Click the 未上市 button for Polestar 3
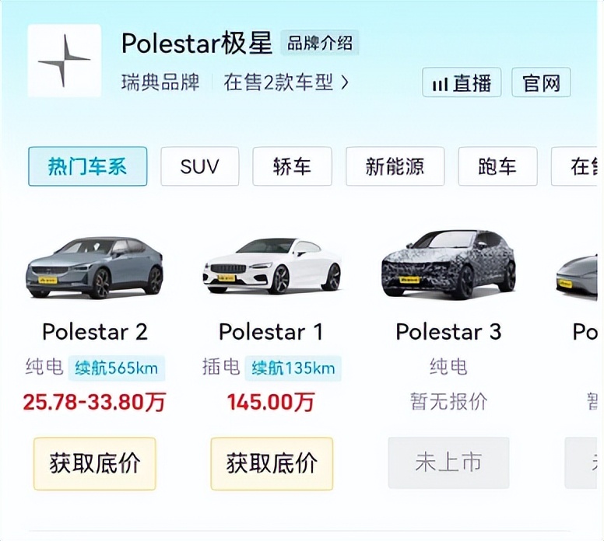This screenshot has height=541, width=604. (x=448, y=462)
